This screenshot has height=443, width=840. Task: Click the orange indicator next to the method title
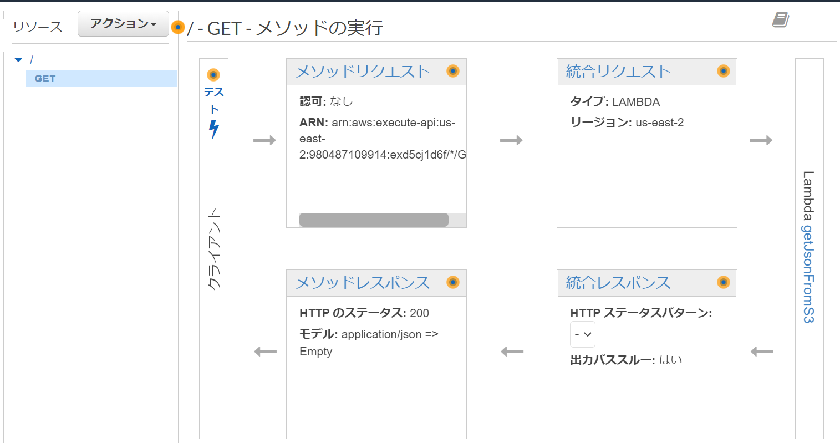(x=177, y=26)
